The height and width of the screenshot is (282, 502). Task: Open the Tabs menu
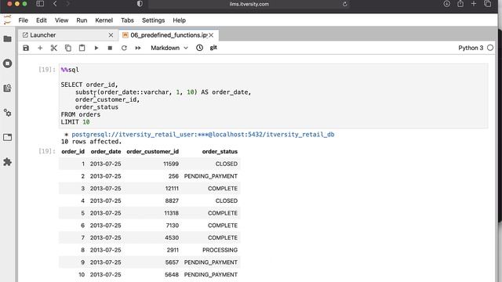coord(127,20)
